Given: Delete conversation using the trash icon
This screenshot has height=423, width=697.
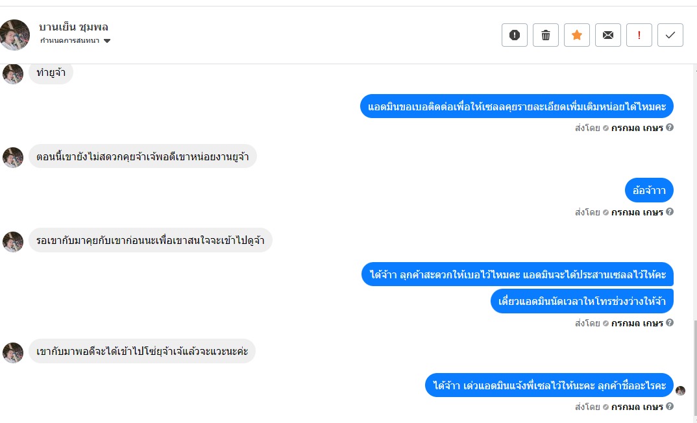Looking at the screenshot, I should pos(546,35).
